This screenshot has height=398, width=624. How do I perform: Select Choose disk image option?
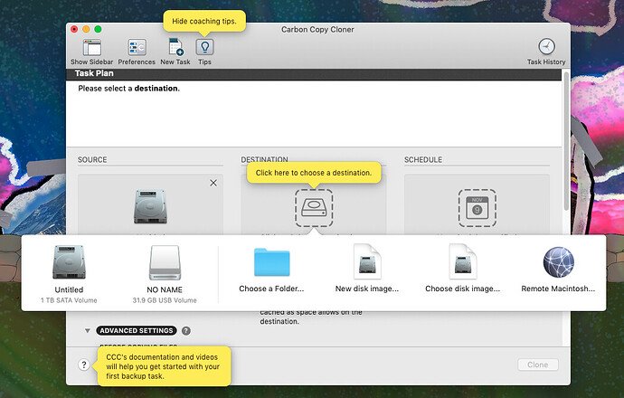click(462, 270)
